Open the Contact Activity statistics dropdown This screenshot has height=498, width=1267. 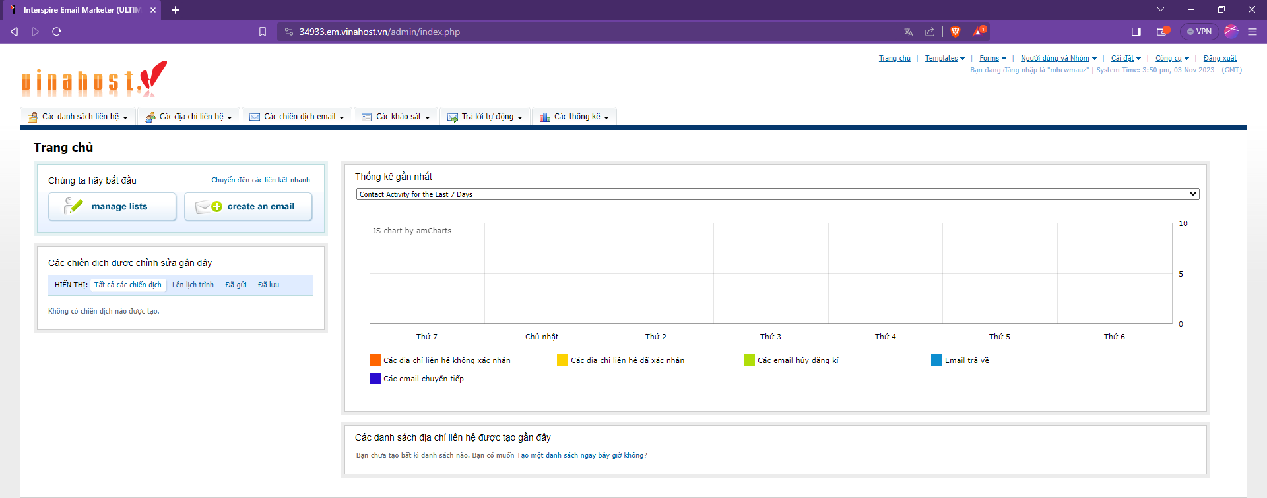pos(777,194)
